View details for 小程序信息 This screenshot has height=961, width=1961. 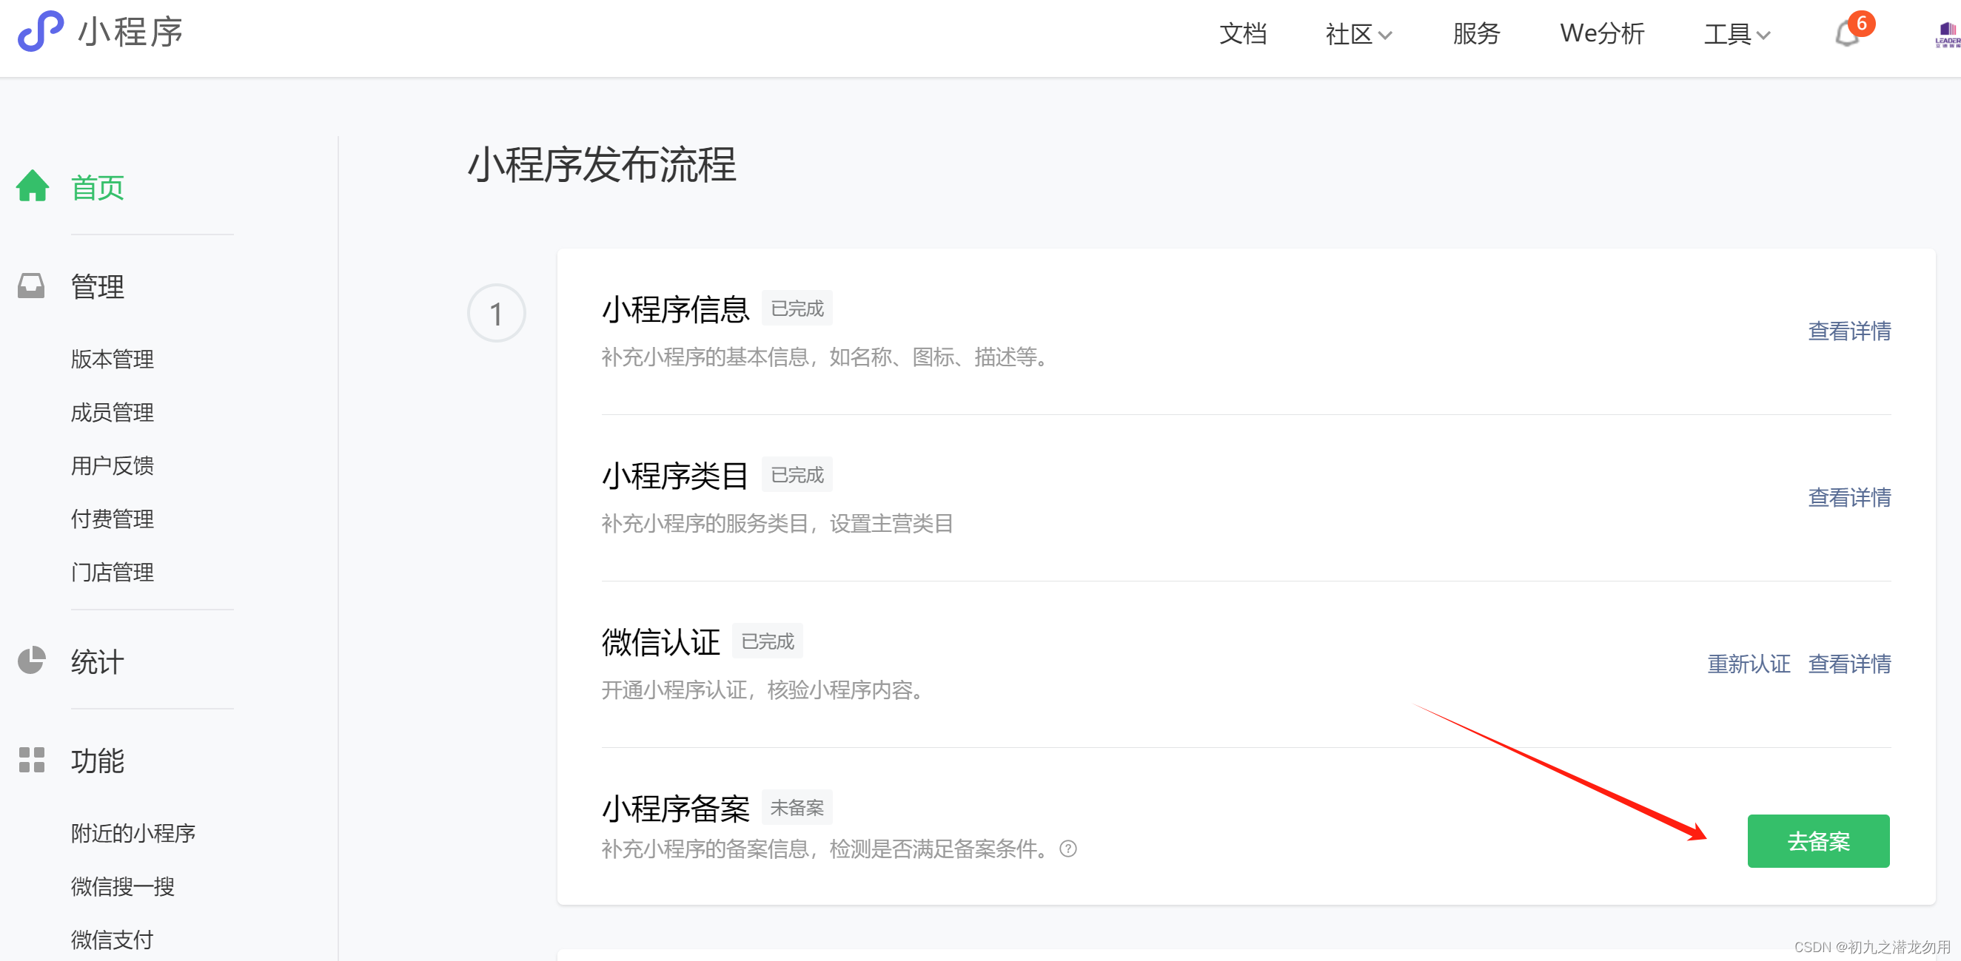(x=1849, y=331)
